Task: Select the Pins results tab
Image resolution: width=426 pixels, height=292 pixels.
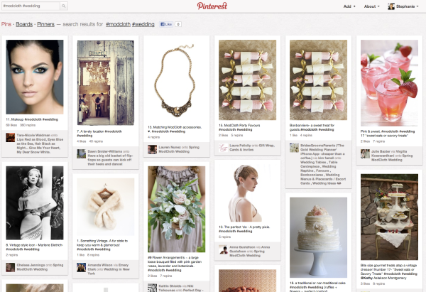Action: 6,24
